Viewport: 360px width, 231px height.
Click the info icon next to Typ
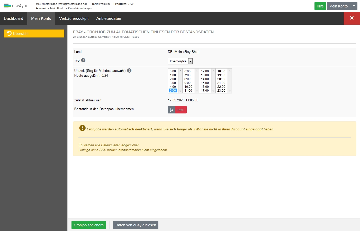click(x=83, y=60)
